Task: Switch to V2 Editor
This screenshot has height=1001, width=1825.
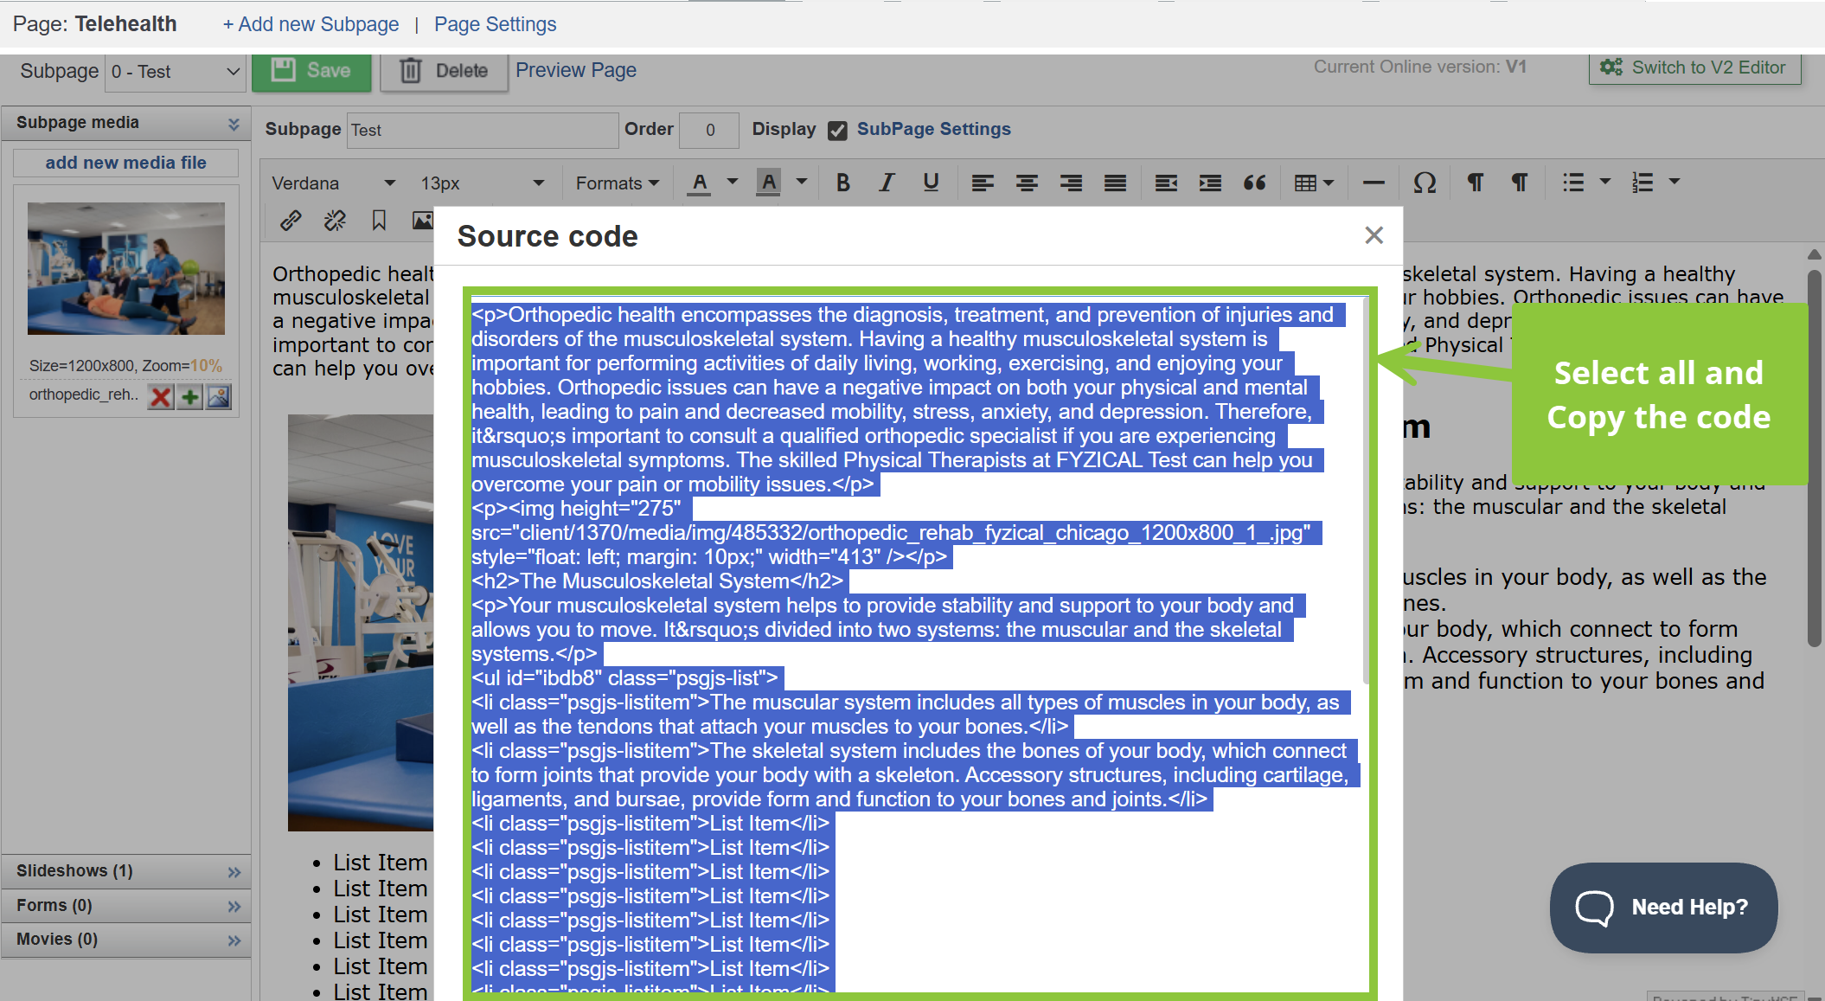Action: pyautogui.click(x=1695, y=67)
